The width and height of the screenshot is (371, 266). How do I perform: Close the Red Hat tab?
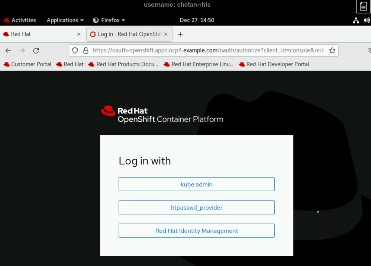[79, 34]
